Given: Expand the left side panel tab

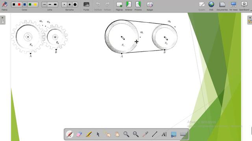Looking at the screenshot, I should coord(3,20).
